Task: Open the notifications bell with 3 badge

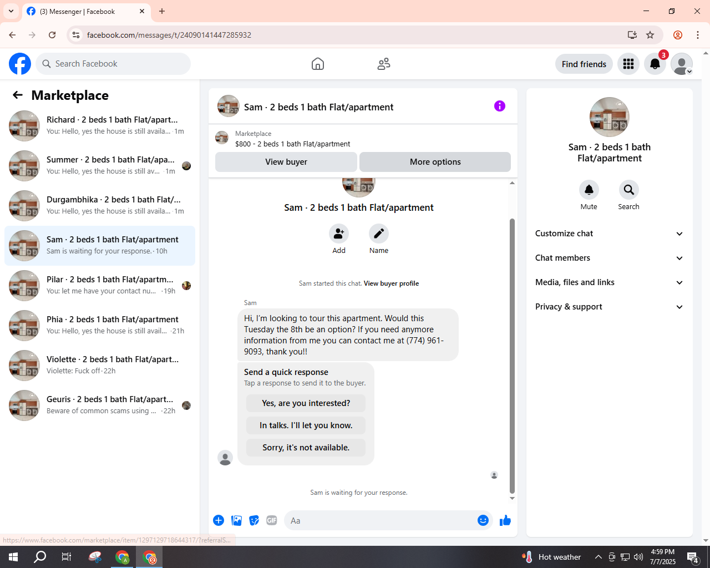Action: pos(655,64)
